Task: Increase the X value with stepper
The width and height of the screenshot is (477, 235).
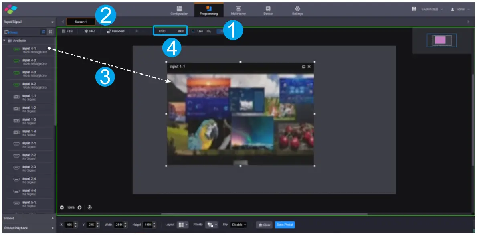Action: coord(76,223)
